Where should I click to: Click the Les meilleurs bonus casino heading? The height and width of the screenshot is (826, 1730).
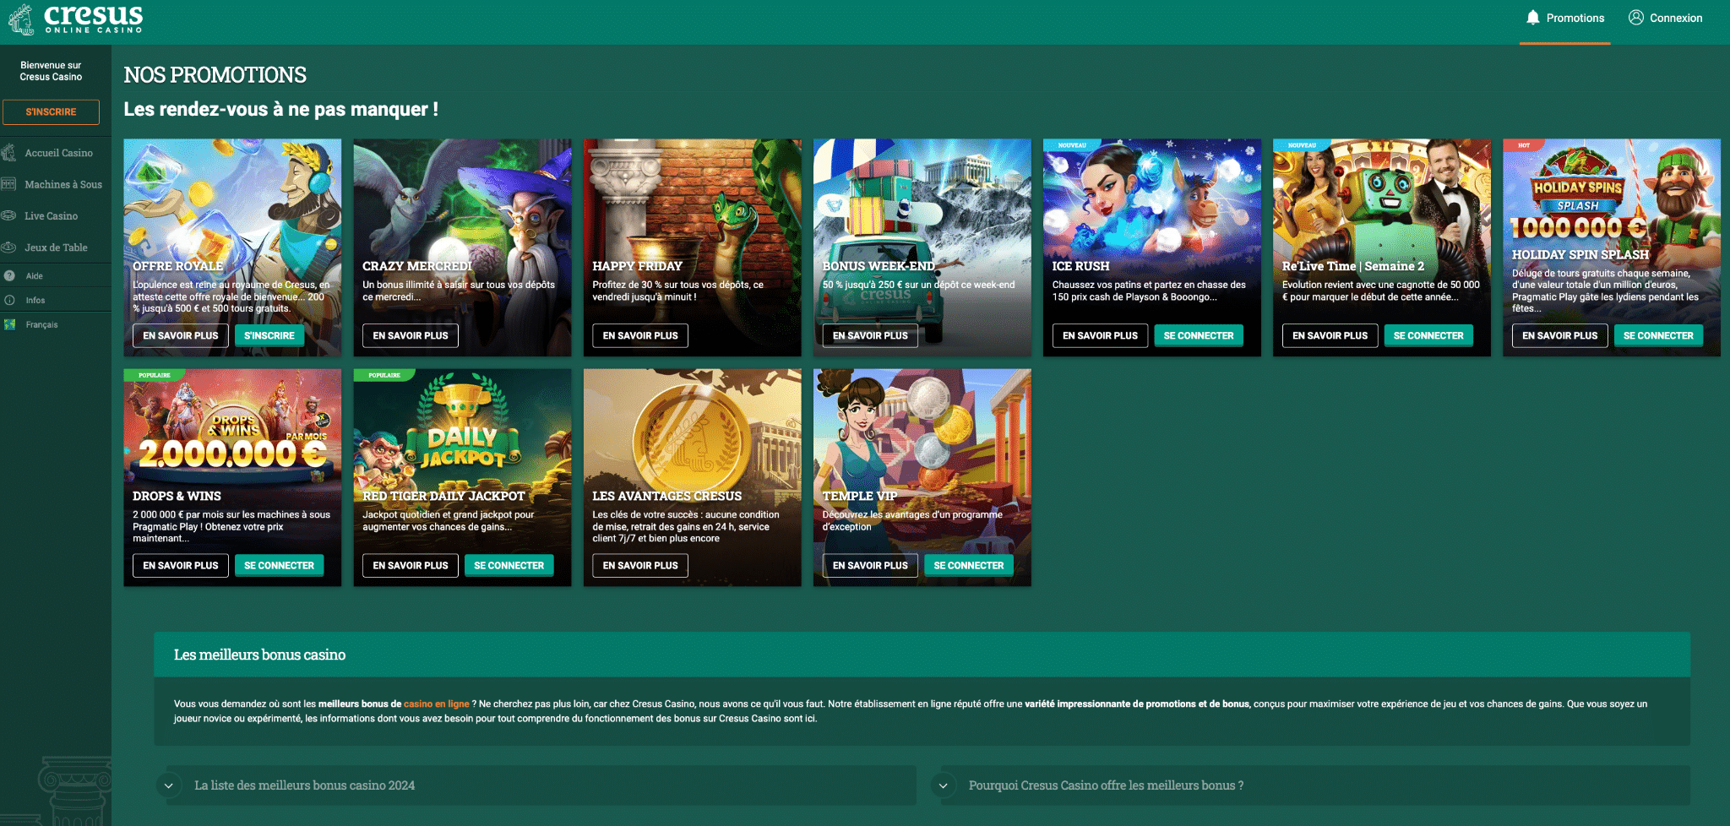(x=259, y=655)
